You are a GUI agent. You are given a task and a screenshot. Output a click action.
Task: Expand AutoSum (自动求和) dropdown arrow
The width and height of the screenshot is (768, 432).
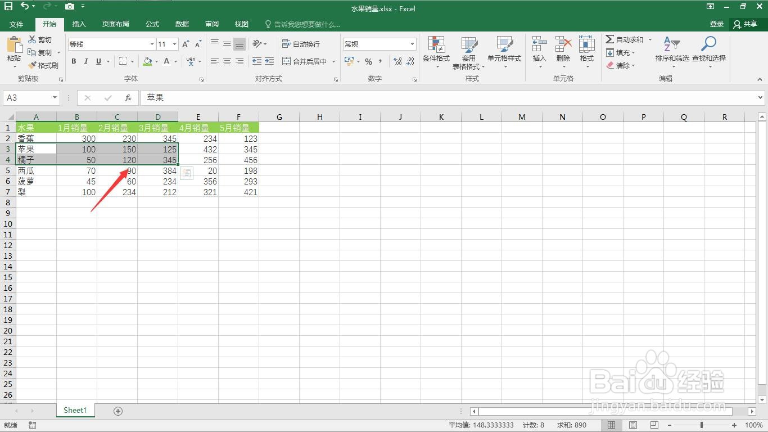[650, 39]
